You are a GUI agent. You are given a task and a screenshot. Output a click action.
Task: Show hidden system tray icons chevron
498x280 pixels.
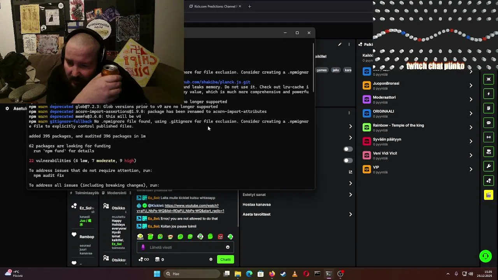(x=448, y=274)
